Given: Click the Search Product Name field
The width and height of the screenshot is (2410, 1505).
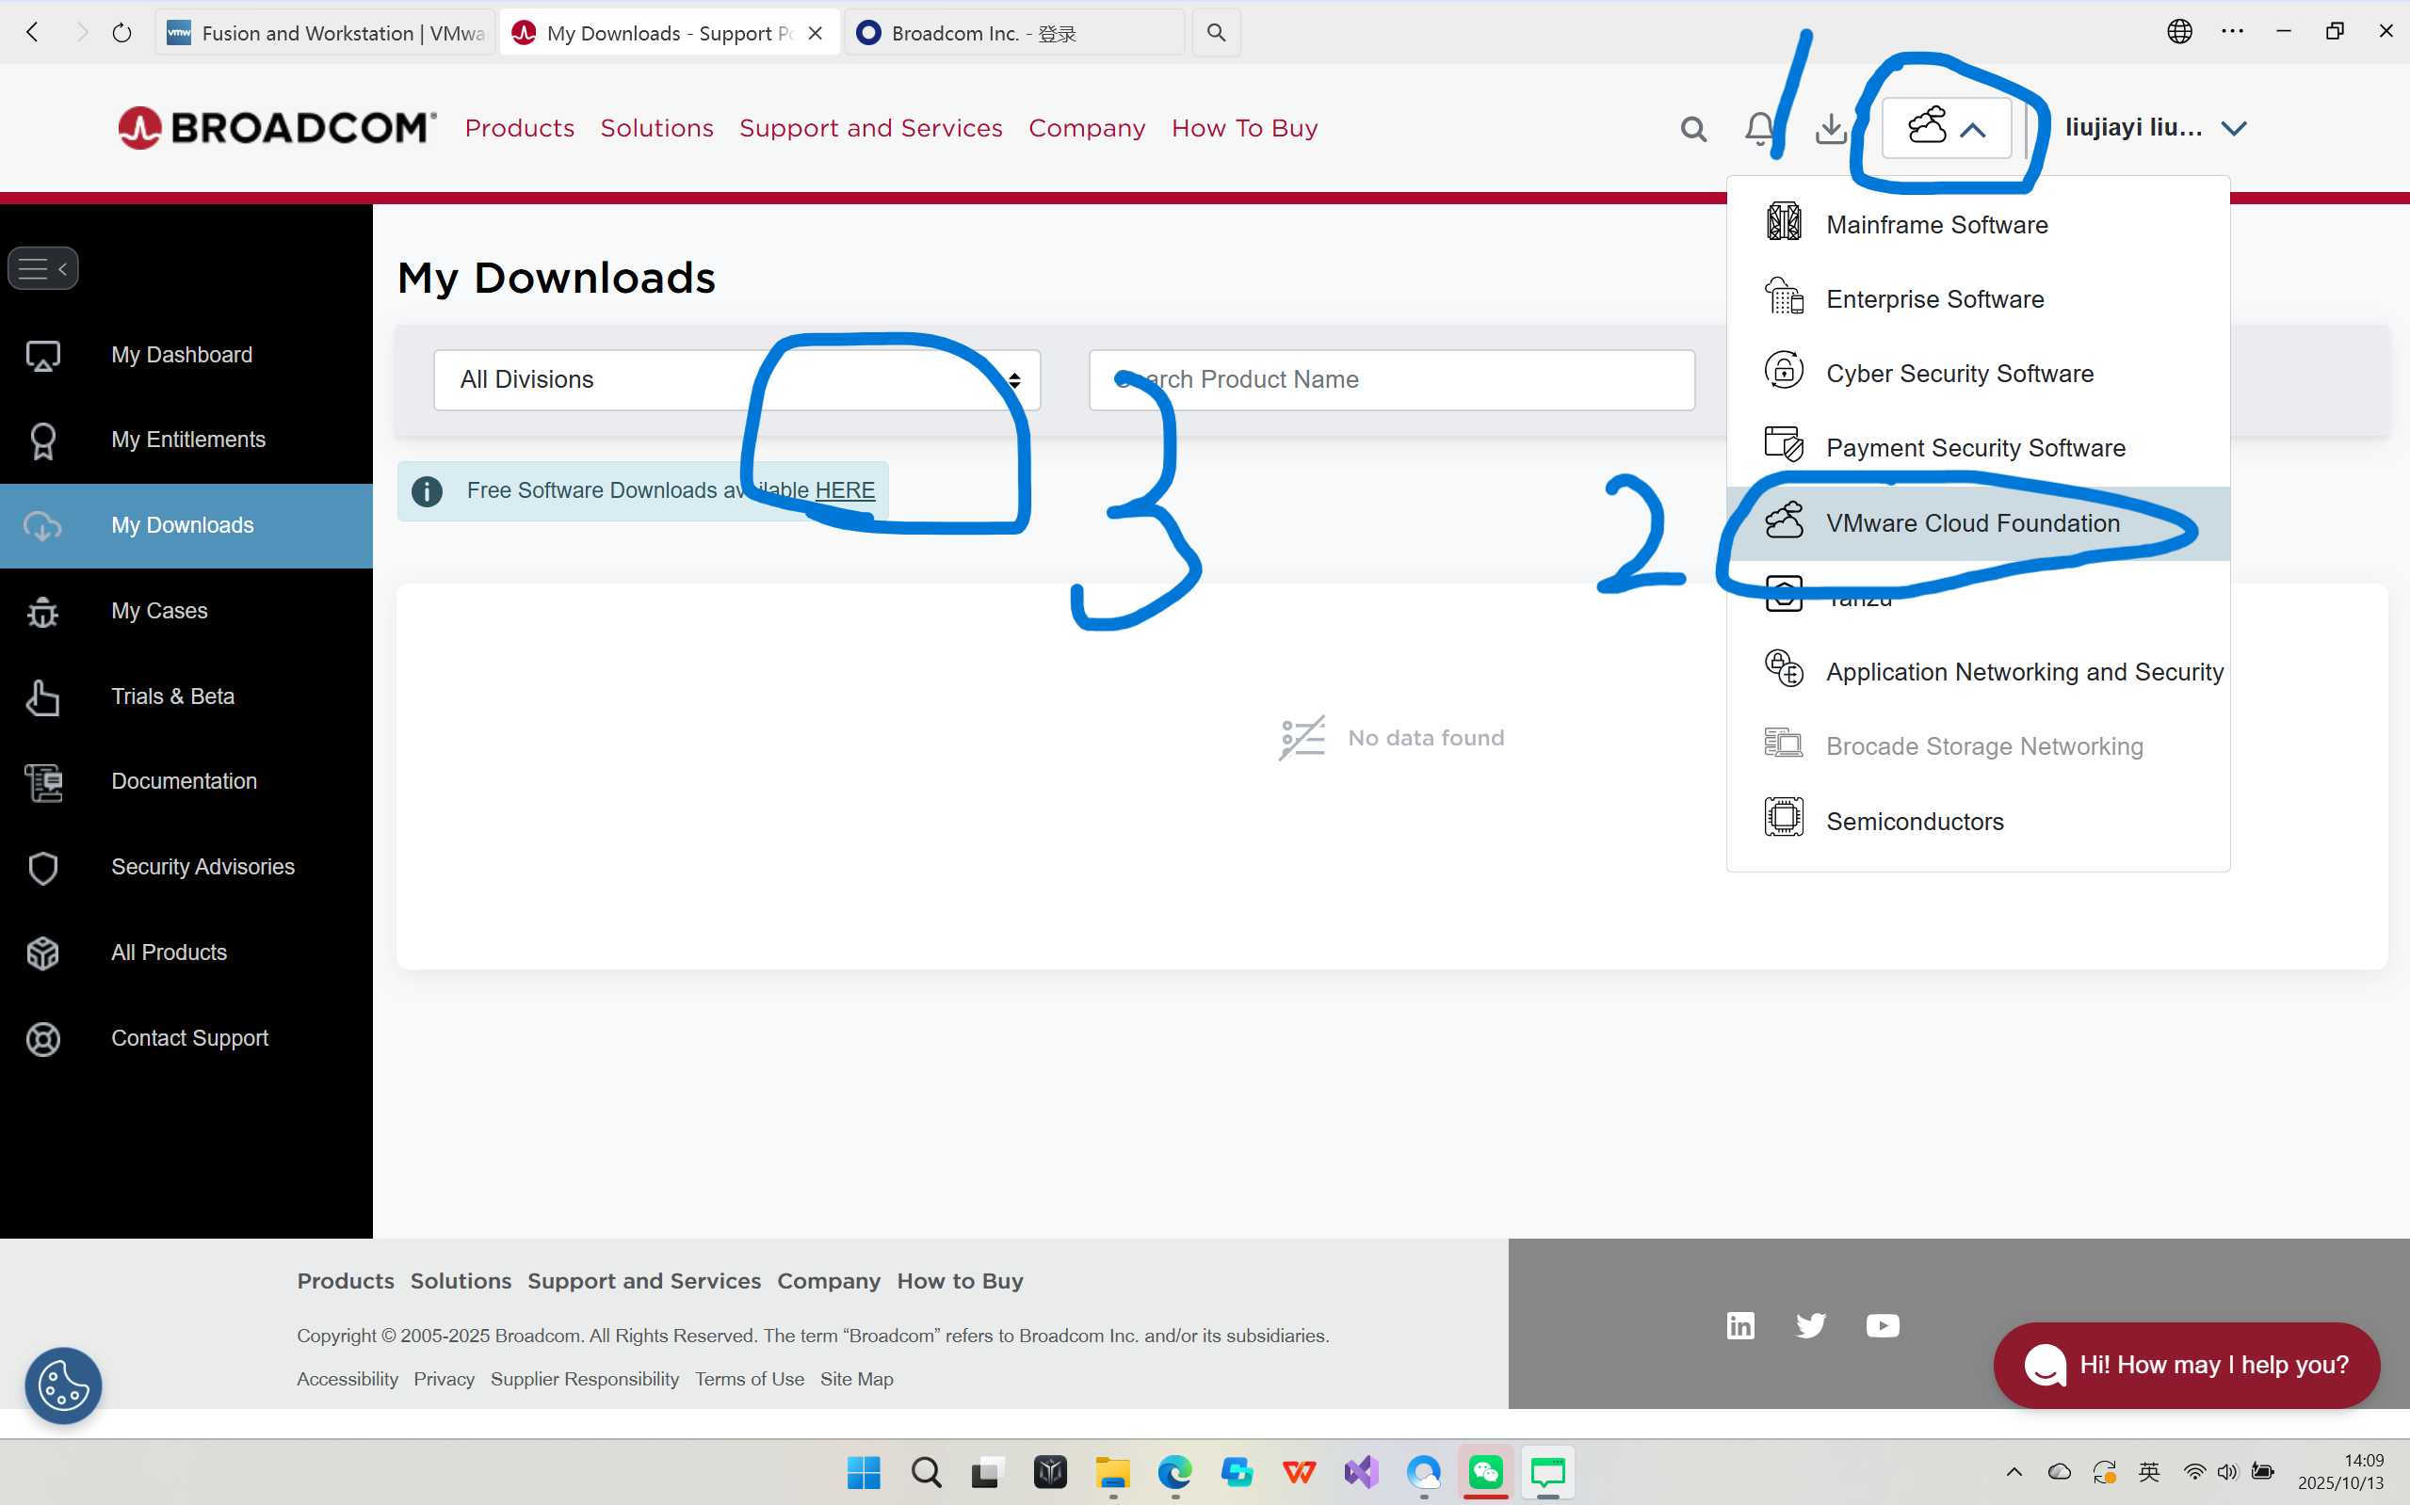Looking at the screenshot, I should (1391, 379).
